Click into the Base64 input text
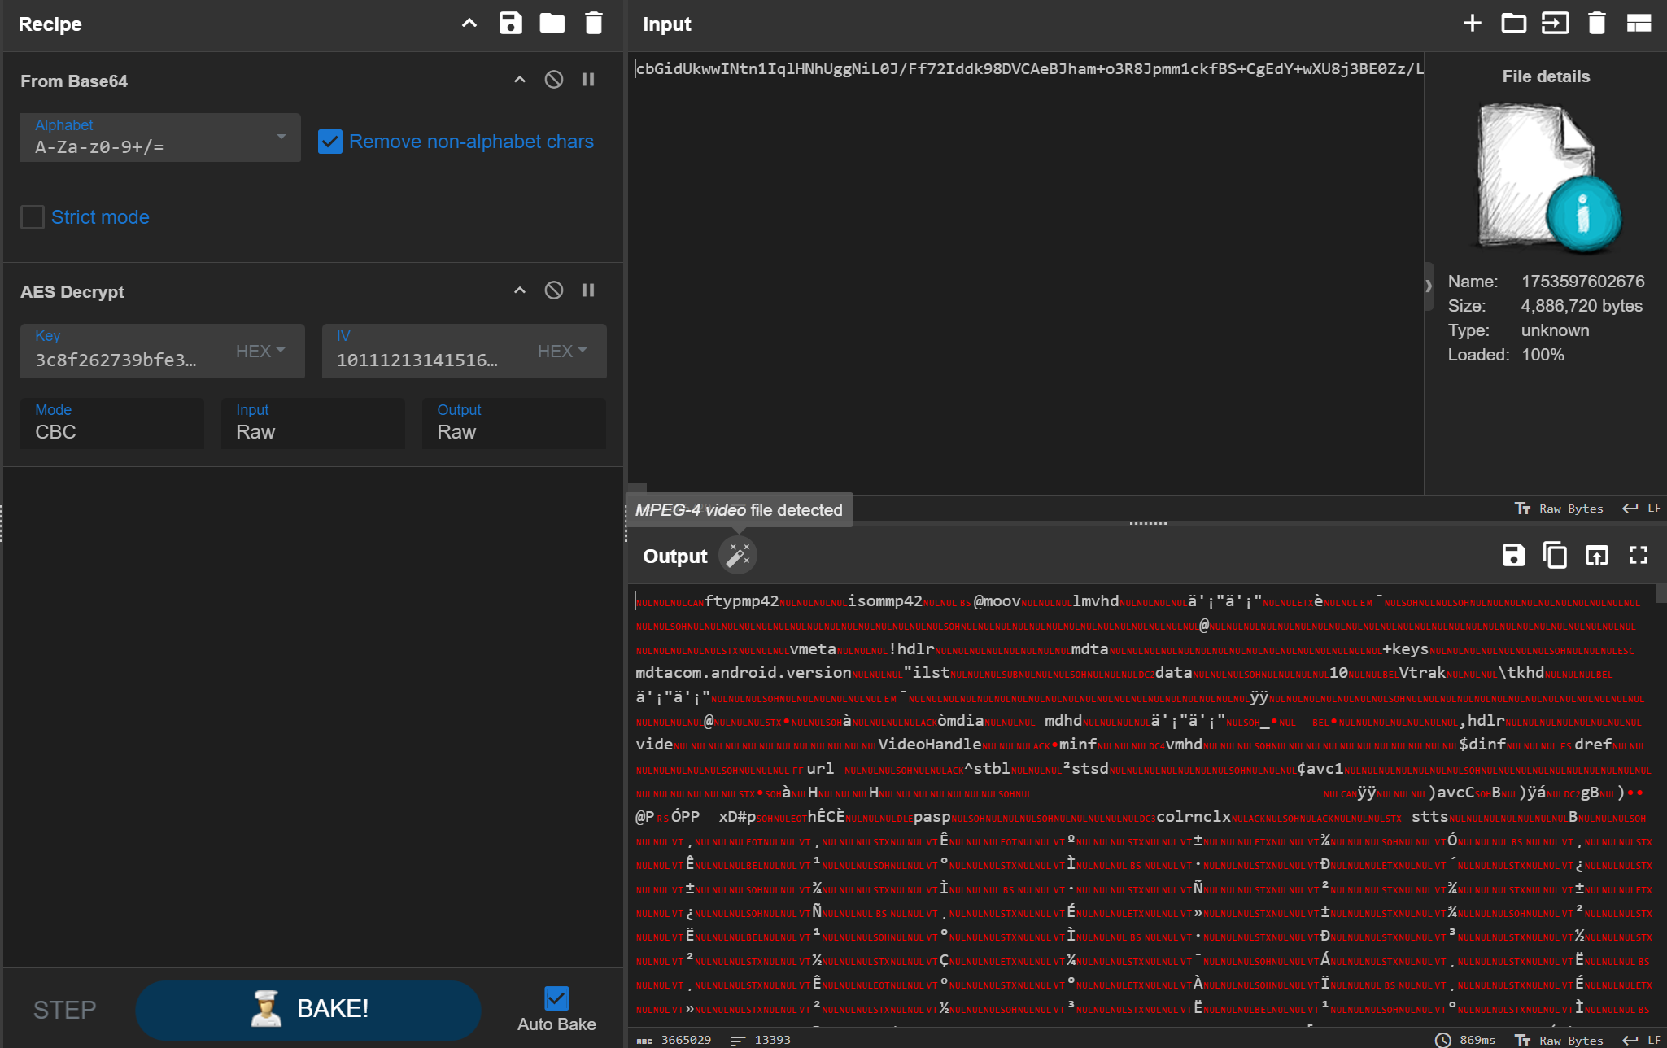 1029,69
